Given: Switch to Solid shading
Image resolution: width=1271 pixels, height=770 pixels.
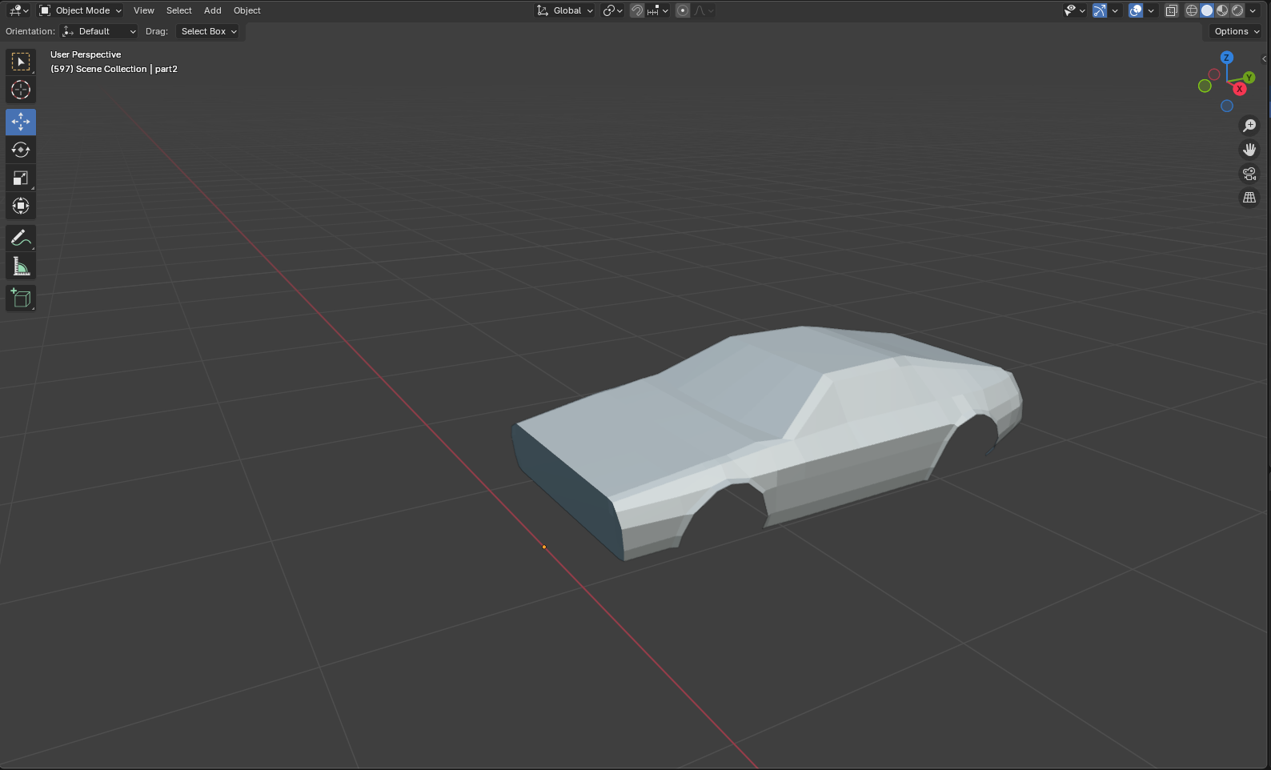Looking at the screenshot, I should pyautogui.click(x=1207, y=10).
